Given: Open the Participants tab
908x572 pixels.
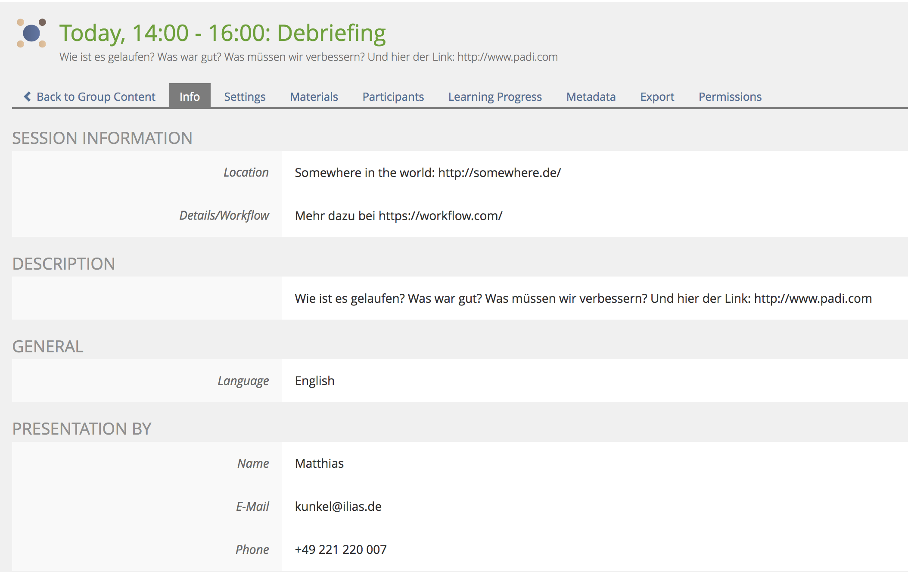Looking at the screenshot, I should tap(393, 96).
